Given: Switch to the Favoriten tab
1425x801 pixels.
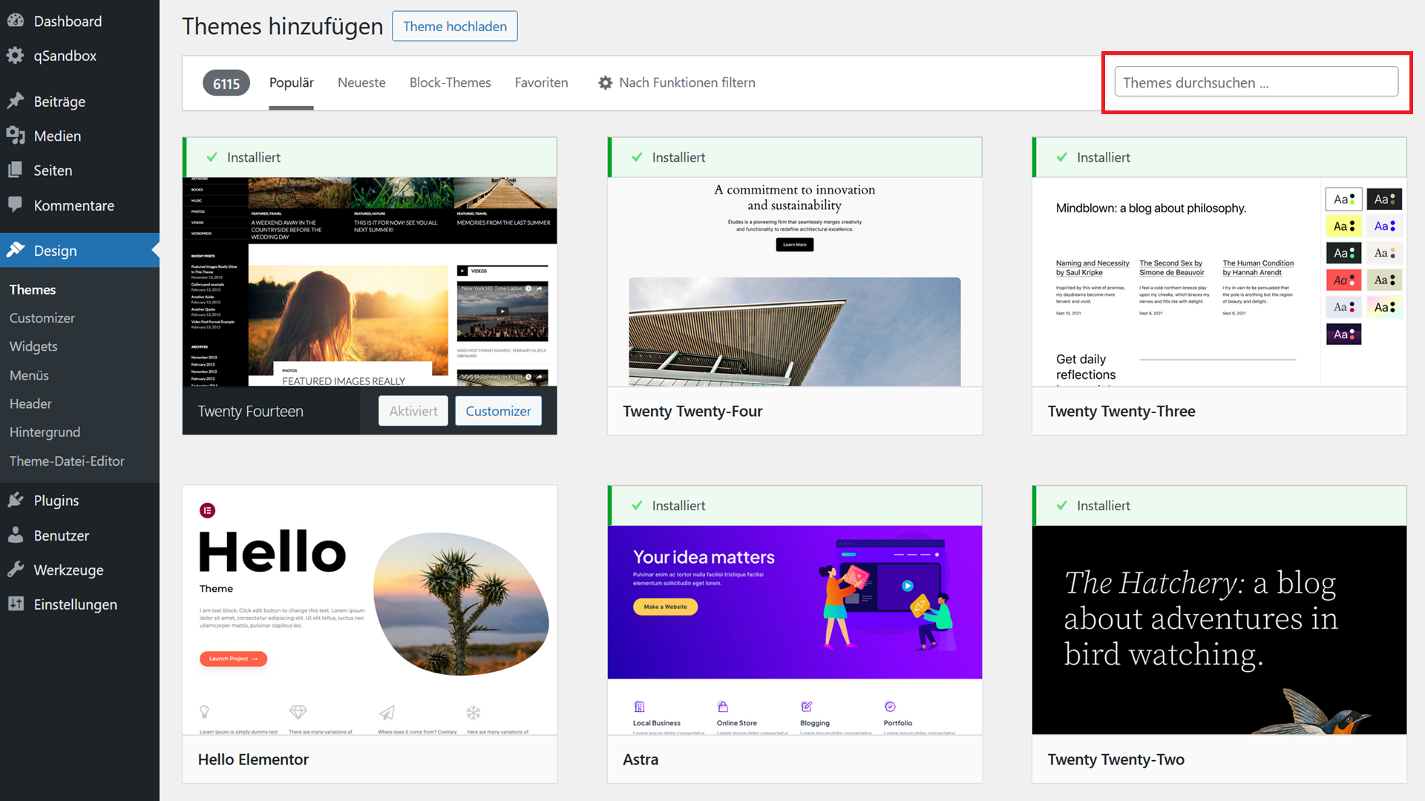Looking at the screenshot, I should (541, 82).
